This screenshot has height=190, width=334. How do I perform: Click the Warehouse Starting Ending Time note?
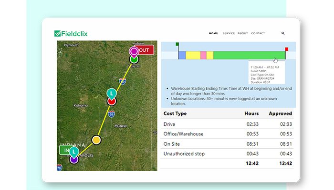(231, 91)
